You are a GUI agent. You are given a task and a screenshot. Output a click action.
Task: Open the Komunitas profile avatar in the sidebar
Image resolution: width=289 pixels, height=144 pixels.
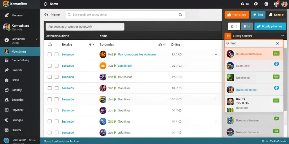click(6, 27)
